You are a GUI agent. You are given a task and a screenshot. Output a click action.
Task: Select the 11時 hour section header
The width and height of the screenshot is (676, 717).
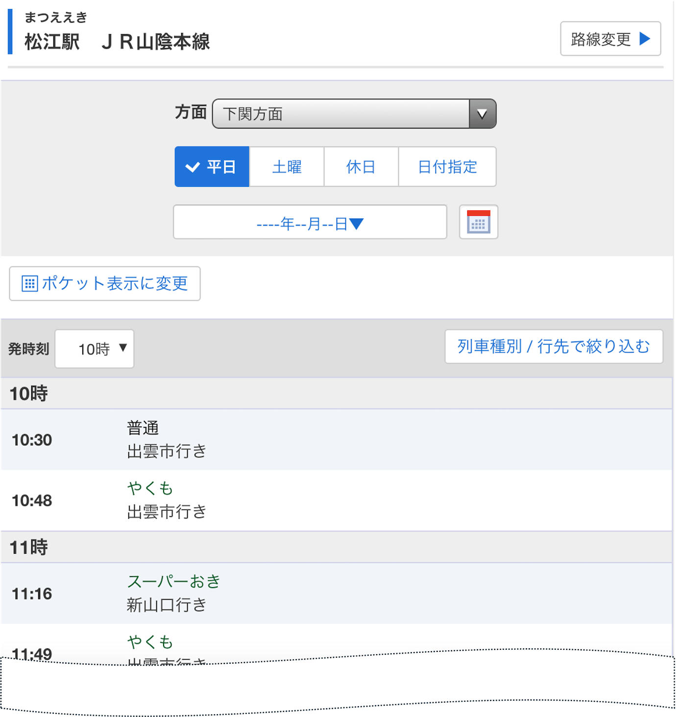click(28, 547)
